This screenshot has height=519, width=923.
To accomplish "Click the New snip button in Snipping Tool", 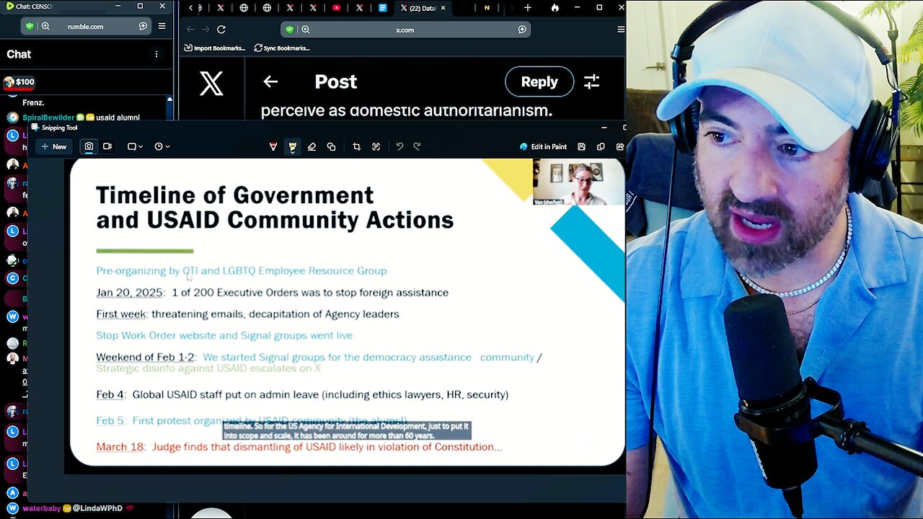I will (54, 146).
